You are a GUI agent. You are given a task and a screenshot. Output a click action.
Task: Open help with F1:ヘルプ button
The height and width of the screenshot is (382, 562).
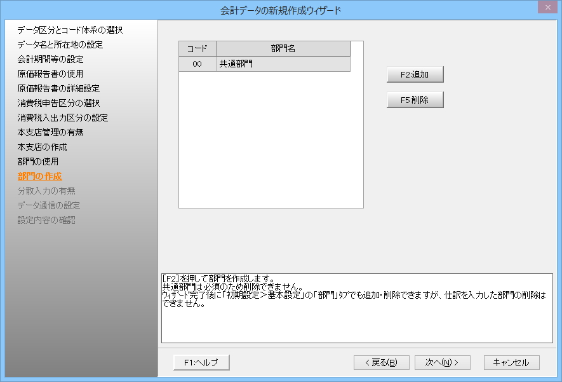[201, 362]
